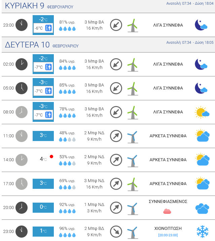Click the southeast wind arrow at 23:00 Monday
The image size is (215, 241).
coord(116,231)
